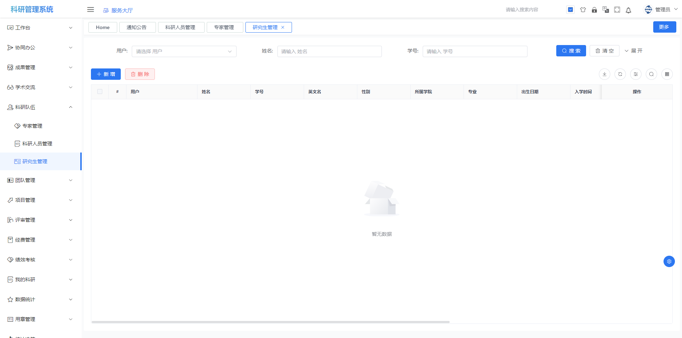Click the lock screen icon
Screen dimensions: 682x338
594,10
